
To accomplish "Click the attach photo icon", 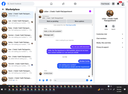I will pos(43,80).
